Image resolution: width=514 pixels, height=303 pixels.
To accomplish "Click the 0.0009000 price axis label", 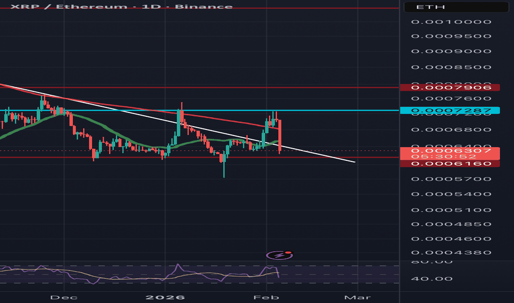I will (x=451, y=51).
